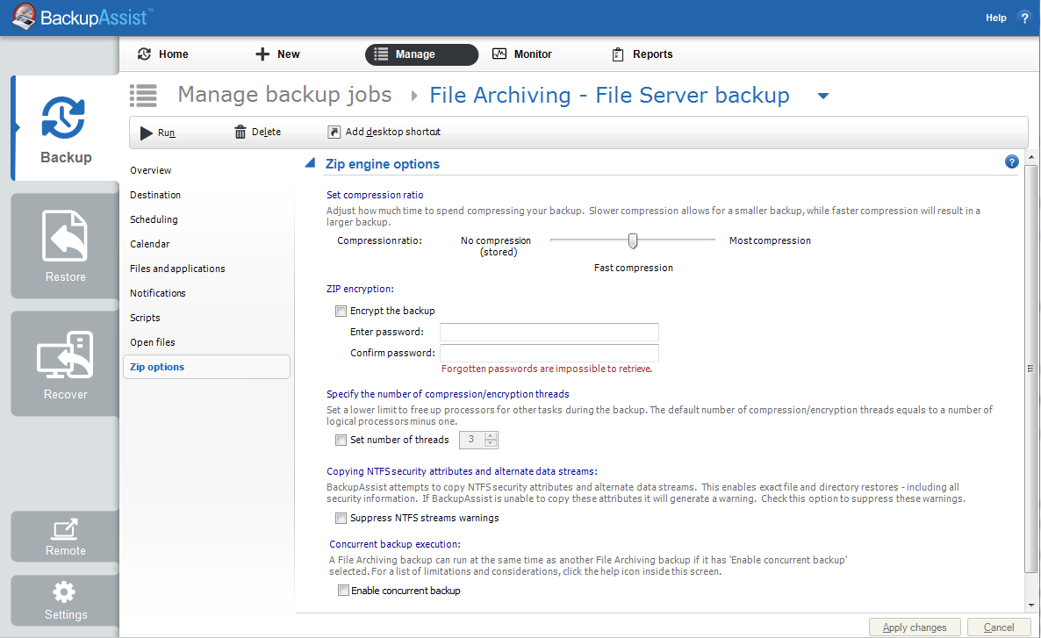Open Settings gear in sidebar
This screenshot has height=638, width=1041.
click(x=66, y=591)
